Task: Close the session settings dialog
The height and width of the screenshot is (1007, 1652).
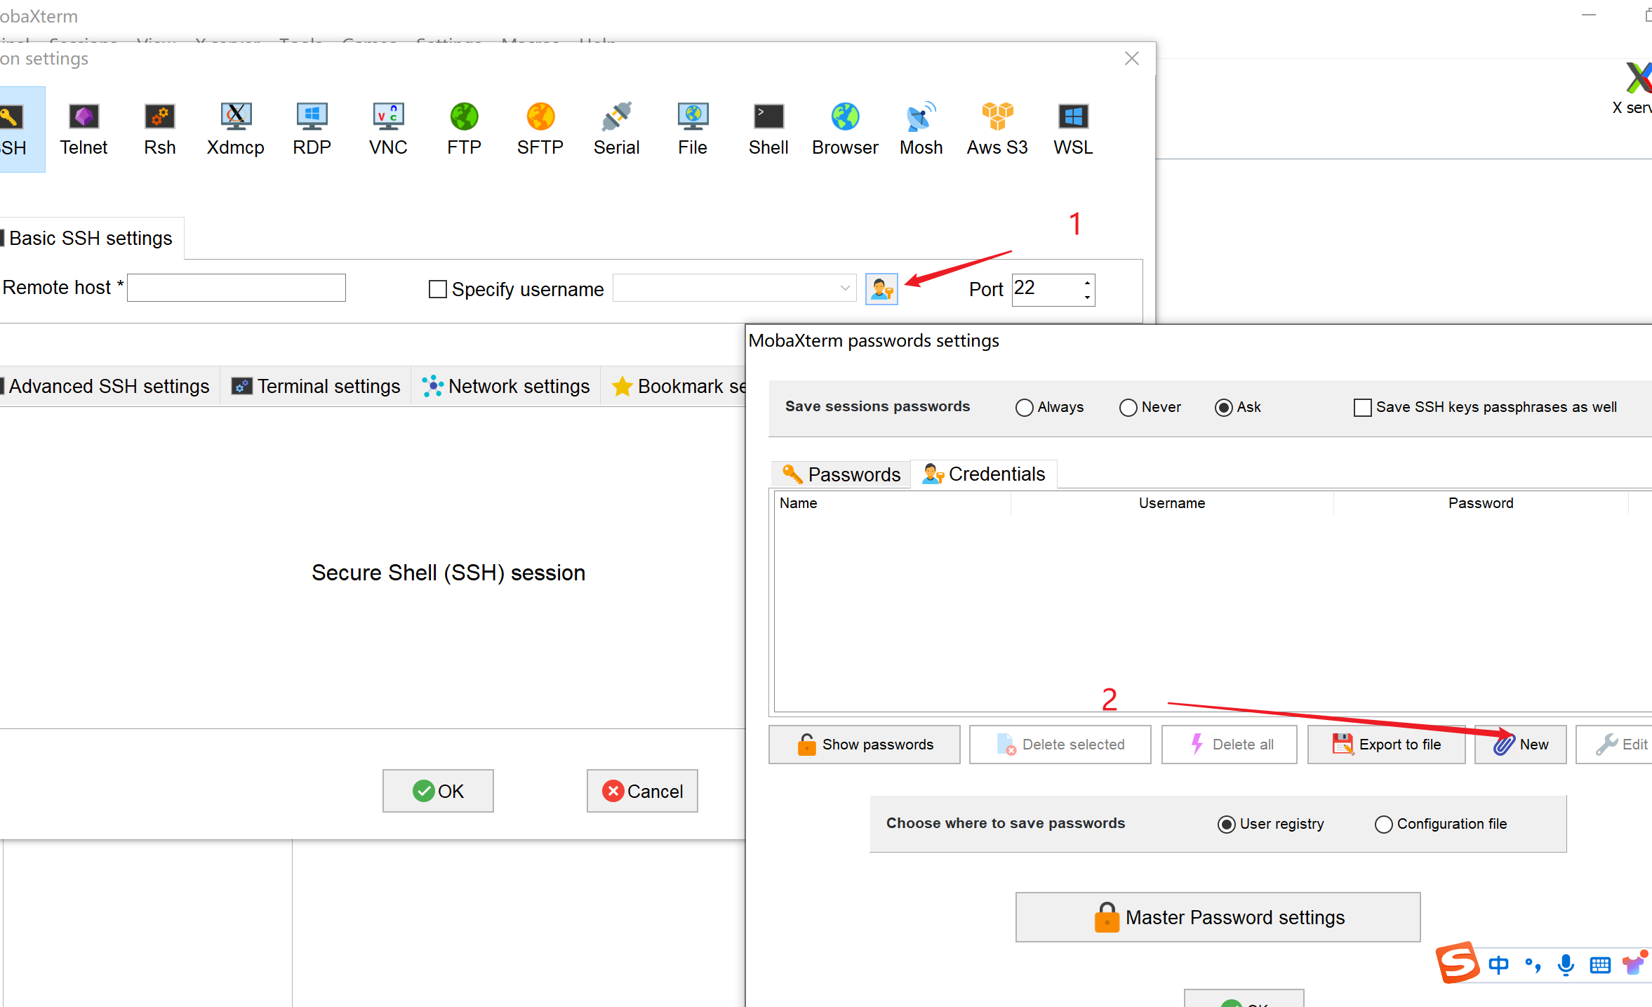Action: point(1132,58)
